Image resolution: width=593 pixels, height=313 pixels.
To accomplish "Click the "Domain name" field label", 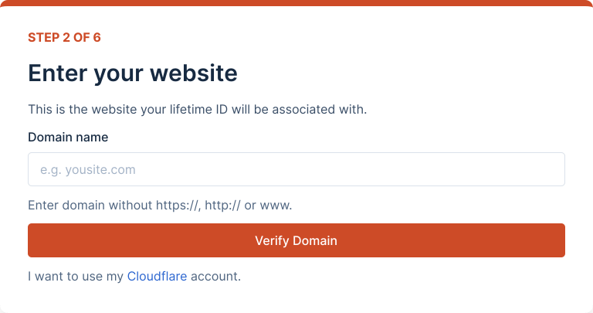I will pos(68,138).
